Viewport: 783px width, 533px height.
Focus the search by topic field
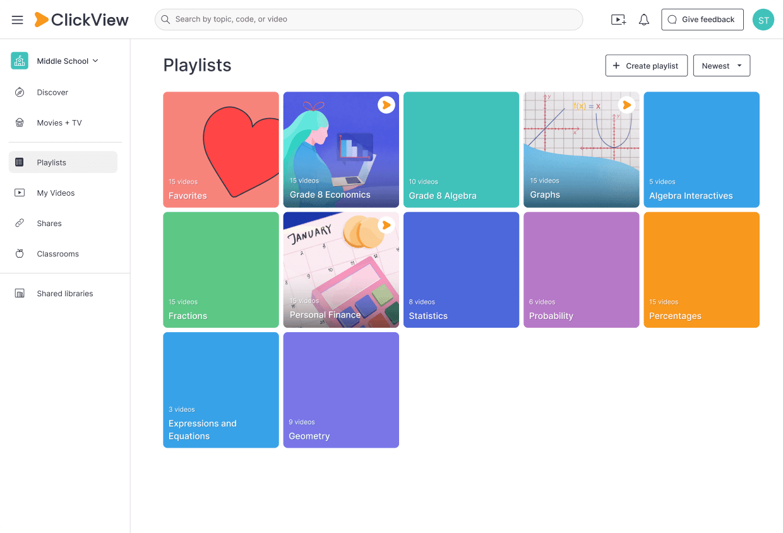click(x=369, y=20)
